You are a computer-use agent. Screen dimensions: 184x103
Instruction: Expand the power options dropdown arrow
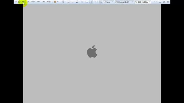(58, 2)
